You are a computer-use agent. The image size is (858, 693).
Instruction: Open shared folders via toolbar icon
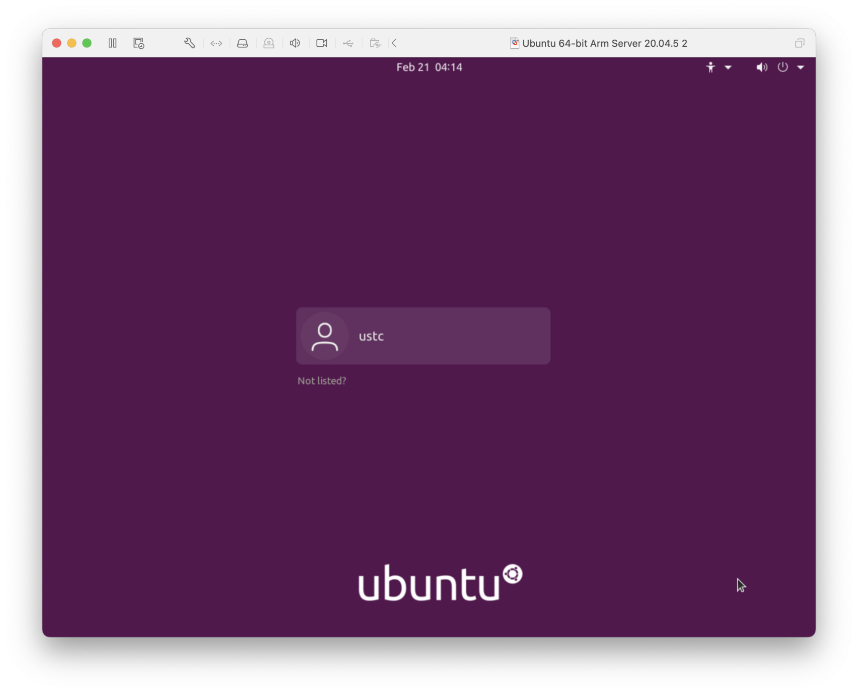click(375, 43)
